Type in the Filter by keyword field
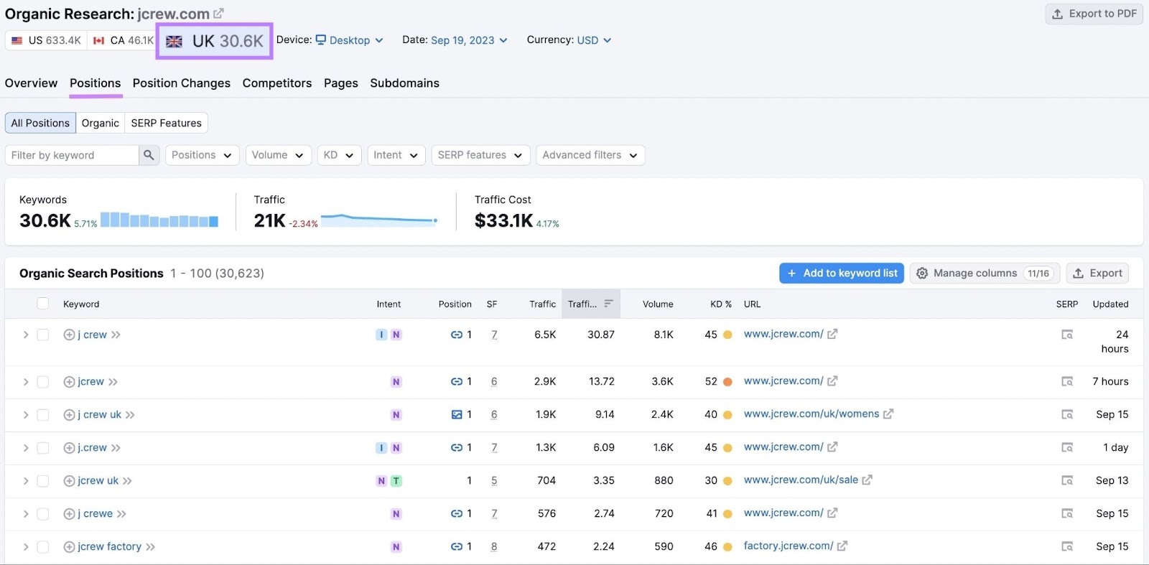This screenshot has height=565, width=1149. (x=72, y=155)
